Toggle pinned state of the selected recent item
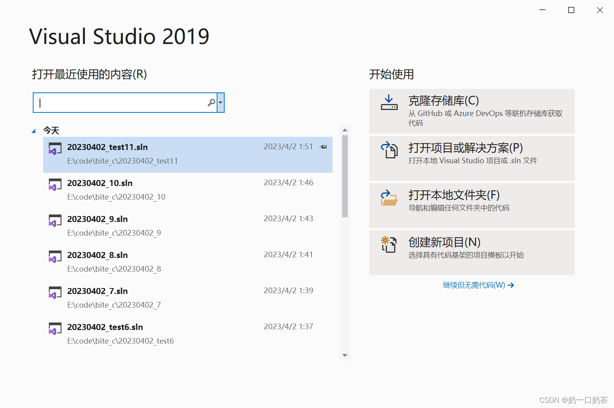Viewport: 614px width, 408px height. pyautogui.click(x=323, y=147)
